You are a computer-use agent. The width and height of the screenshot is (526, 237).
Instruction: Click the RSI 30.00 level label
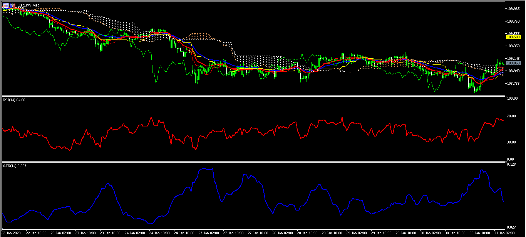pyautogui.click(x=512, y=142)
